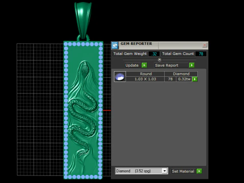Click green arrow beside 0.32tw
Image resolution: width=244 pixels, height=183 pixels.
point(195,79)
